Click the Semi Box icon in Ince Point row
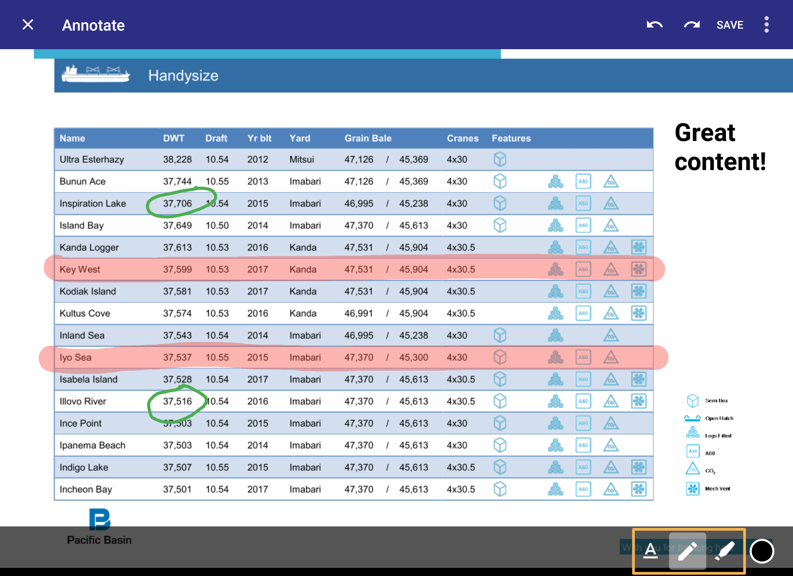Viewport: 793px width, 576px height. click(500, 423)
